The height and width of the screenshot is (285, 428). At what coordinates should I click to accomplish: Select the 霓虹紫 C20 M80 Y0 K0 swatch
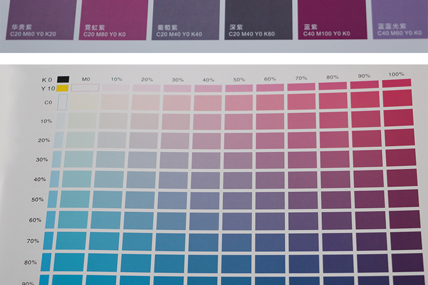[114, 19]
